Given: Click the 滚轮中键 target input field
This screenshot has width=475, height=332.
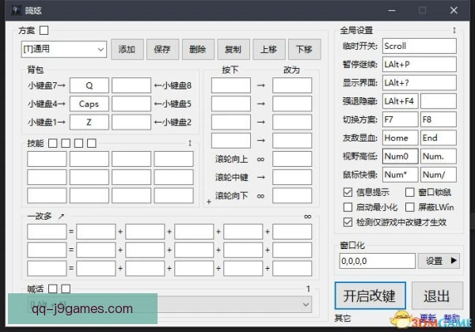Looking at the screenshot, I should [292, 177].
